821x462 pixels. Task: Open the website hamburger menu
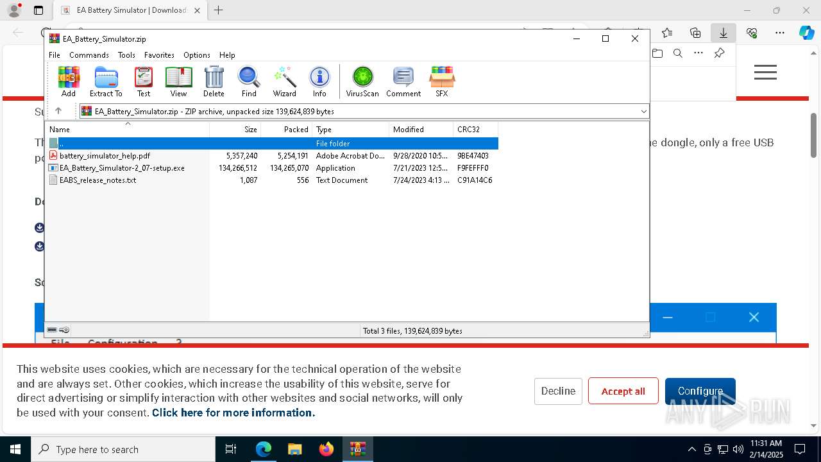tap(765, 73)
